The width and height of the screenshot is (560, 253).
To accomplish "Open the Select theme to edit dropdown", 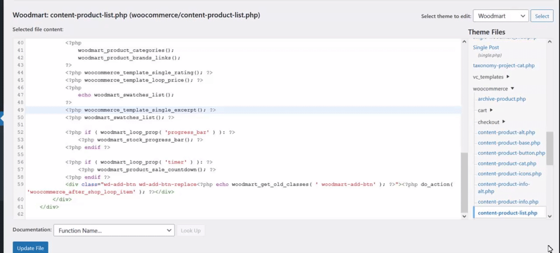I will pos(501,16).
